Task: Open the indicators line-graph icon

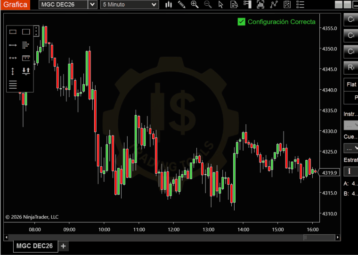Action: tap(274, 5)
